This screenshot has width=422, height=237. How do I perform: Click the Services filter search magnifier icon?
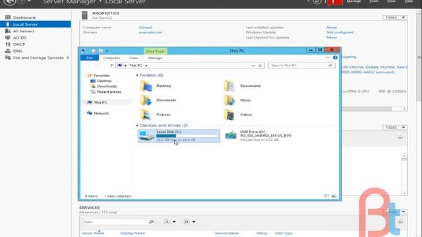pos(151,222)
